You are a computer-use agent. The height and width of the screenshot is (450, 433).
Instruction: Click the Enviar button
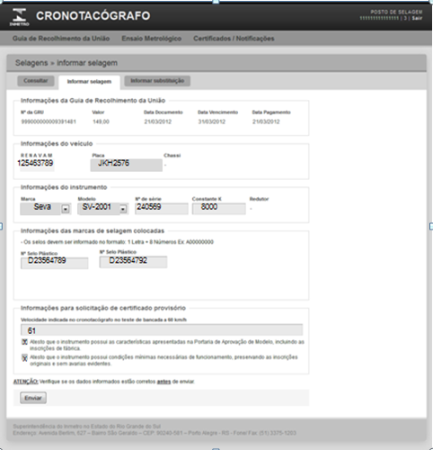click(33, 398)
